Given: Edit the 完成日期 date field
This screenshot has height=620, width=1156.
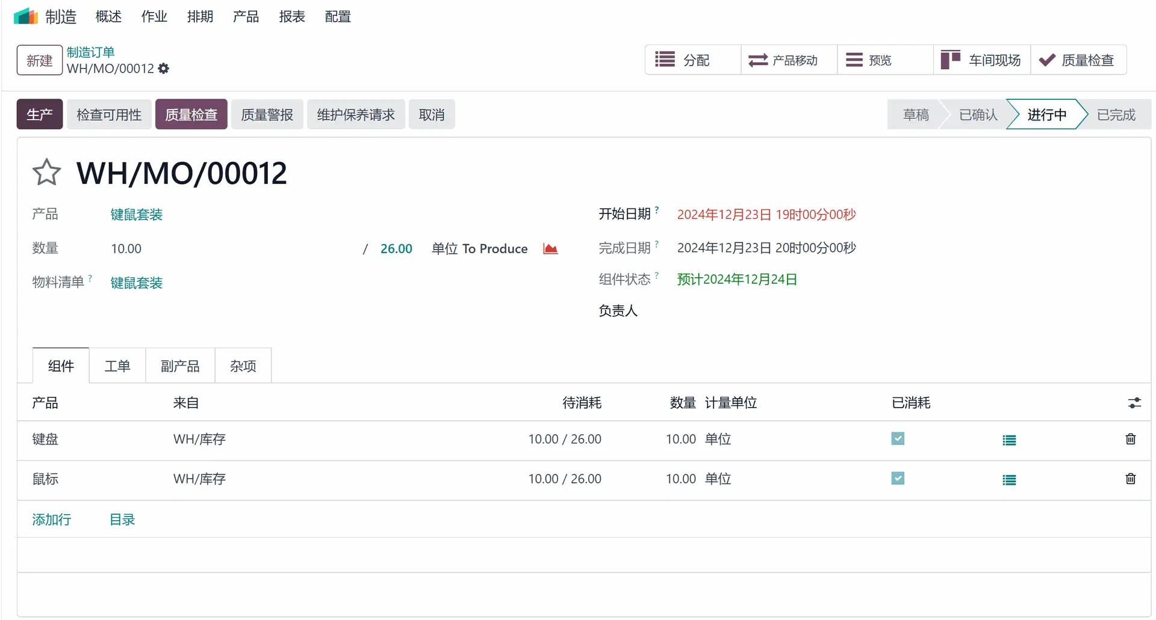Looking at the screenshot, I should [766, 248].
